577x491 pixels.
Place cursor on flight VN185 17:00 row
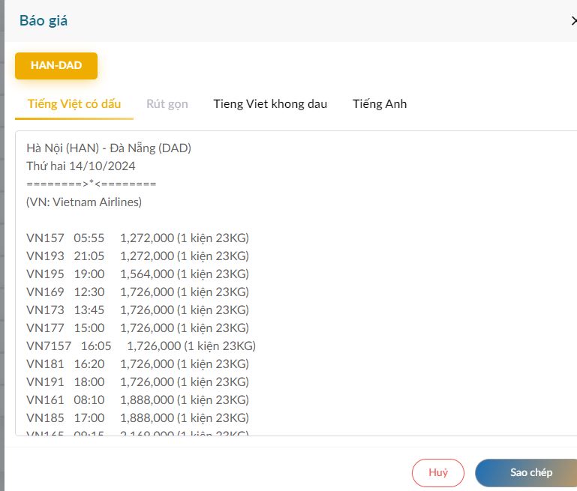[137, 418]
